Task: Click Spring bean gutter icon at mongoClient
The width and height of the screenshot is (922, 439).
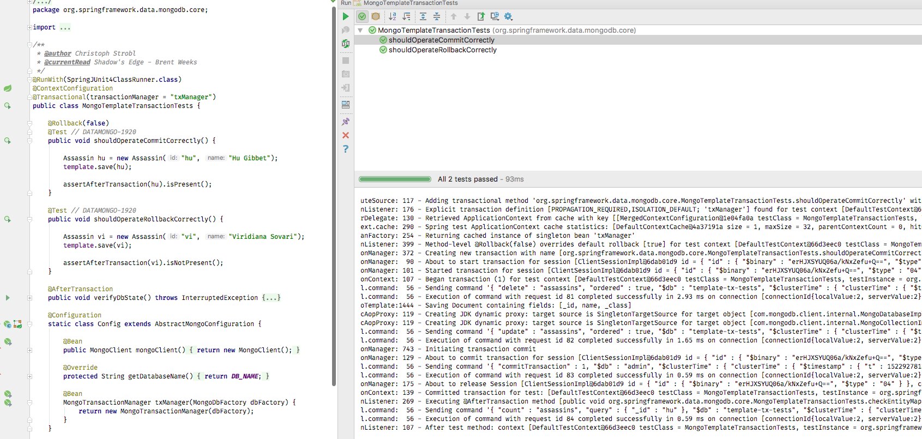Action: [x=8, y=341]
